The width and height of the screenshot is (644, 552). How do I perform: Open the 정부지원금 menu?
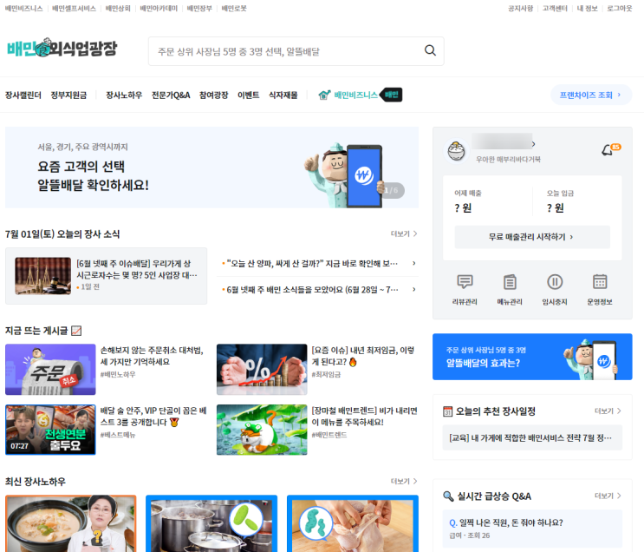pos(68,95)
